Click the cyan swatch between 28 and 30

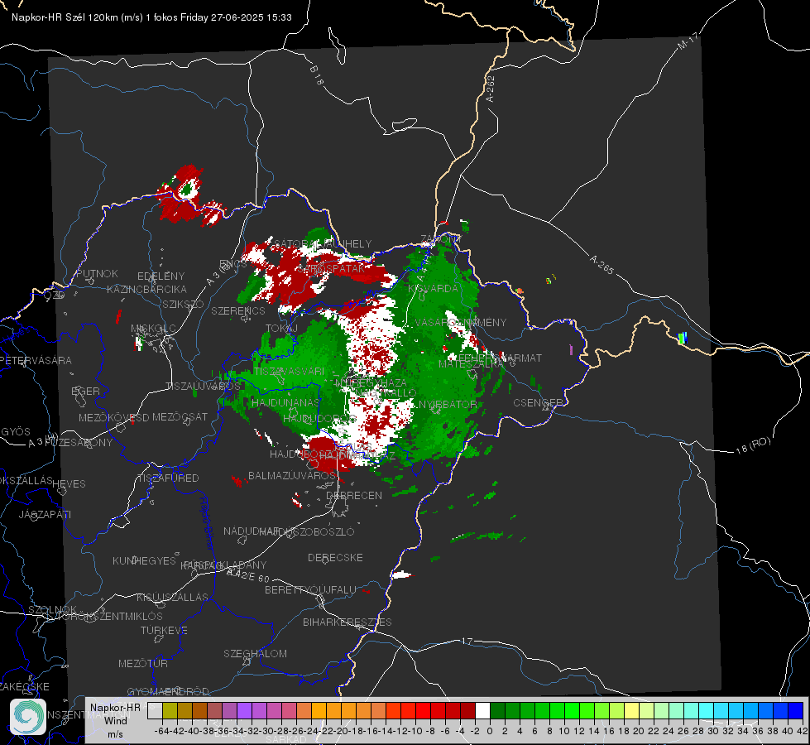coord(707,710)
